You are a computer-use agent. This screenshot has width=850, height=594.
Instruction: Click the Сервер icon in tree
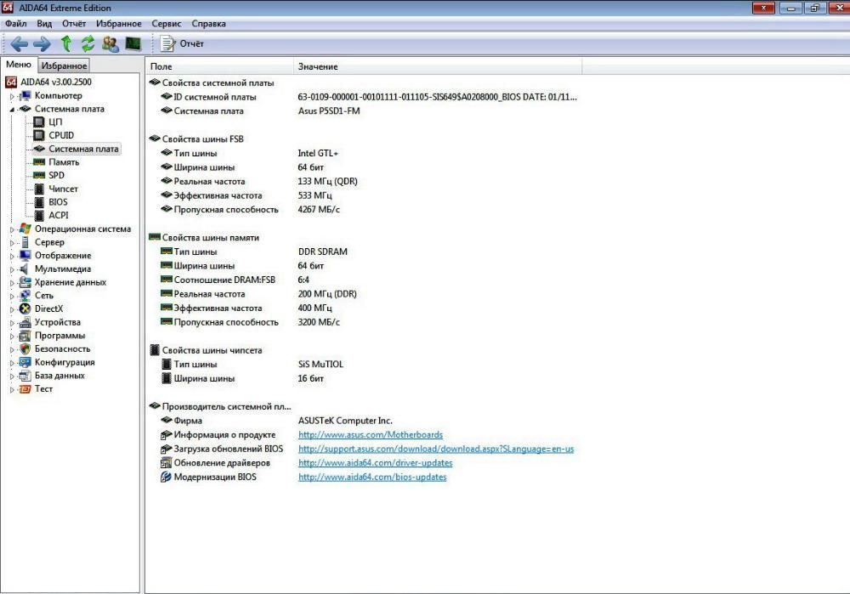point(25,242)
